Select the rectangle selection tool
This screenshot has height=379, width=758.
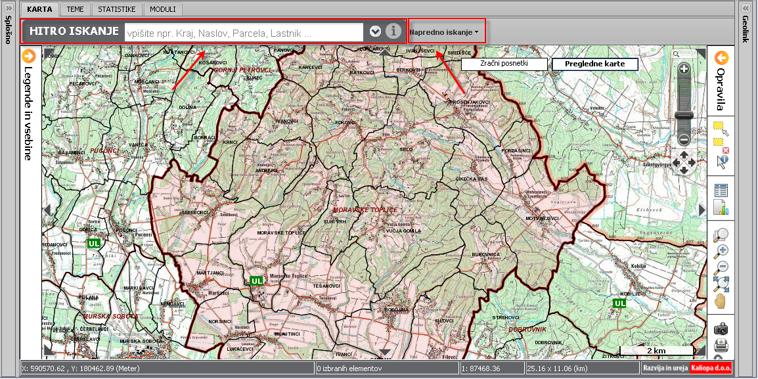[x=721, y=127]
